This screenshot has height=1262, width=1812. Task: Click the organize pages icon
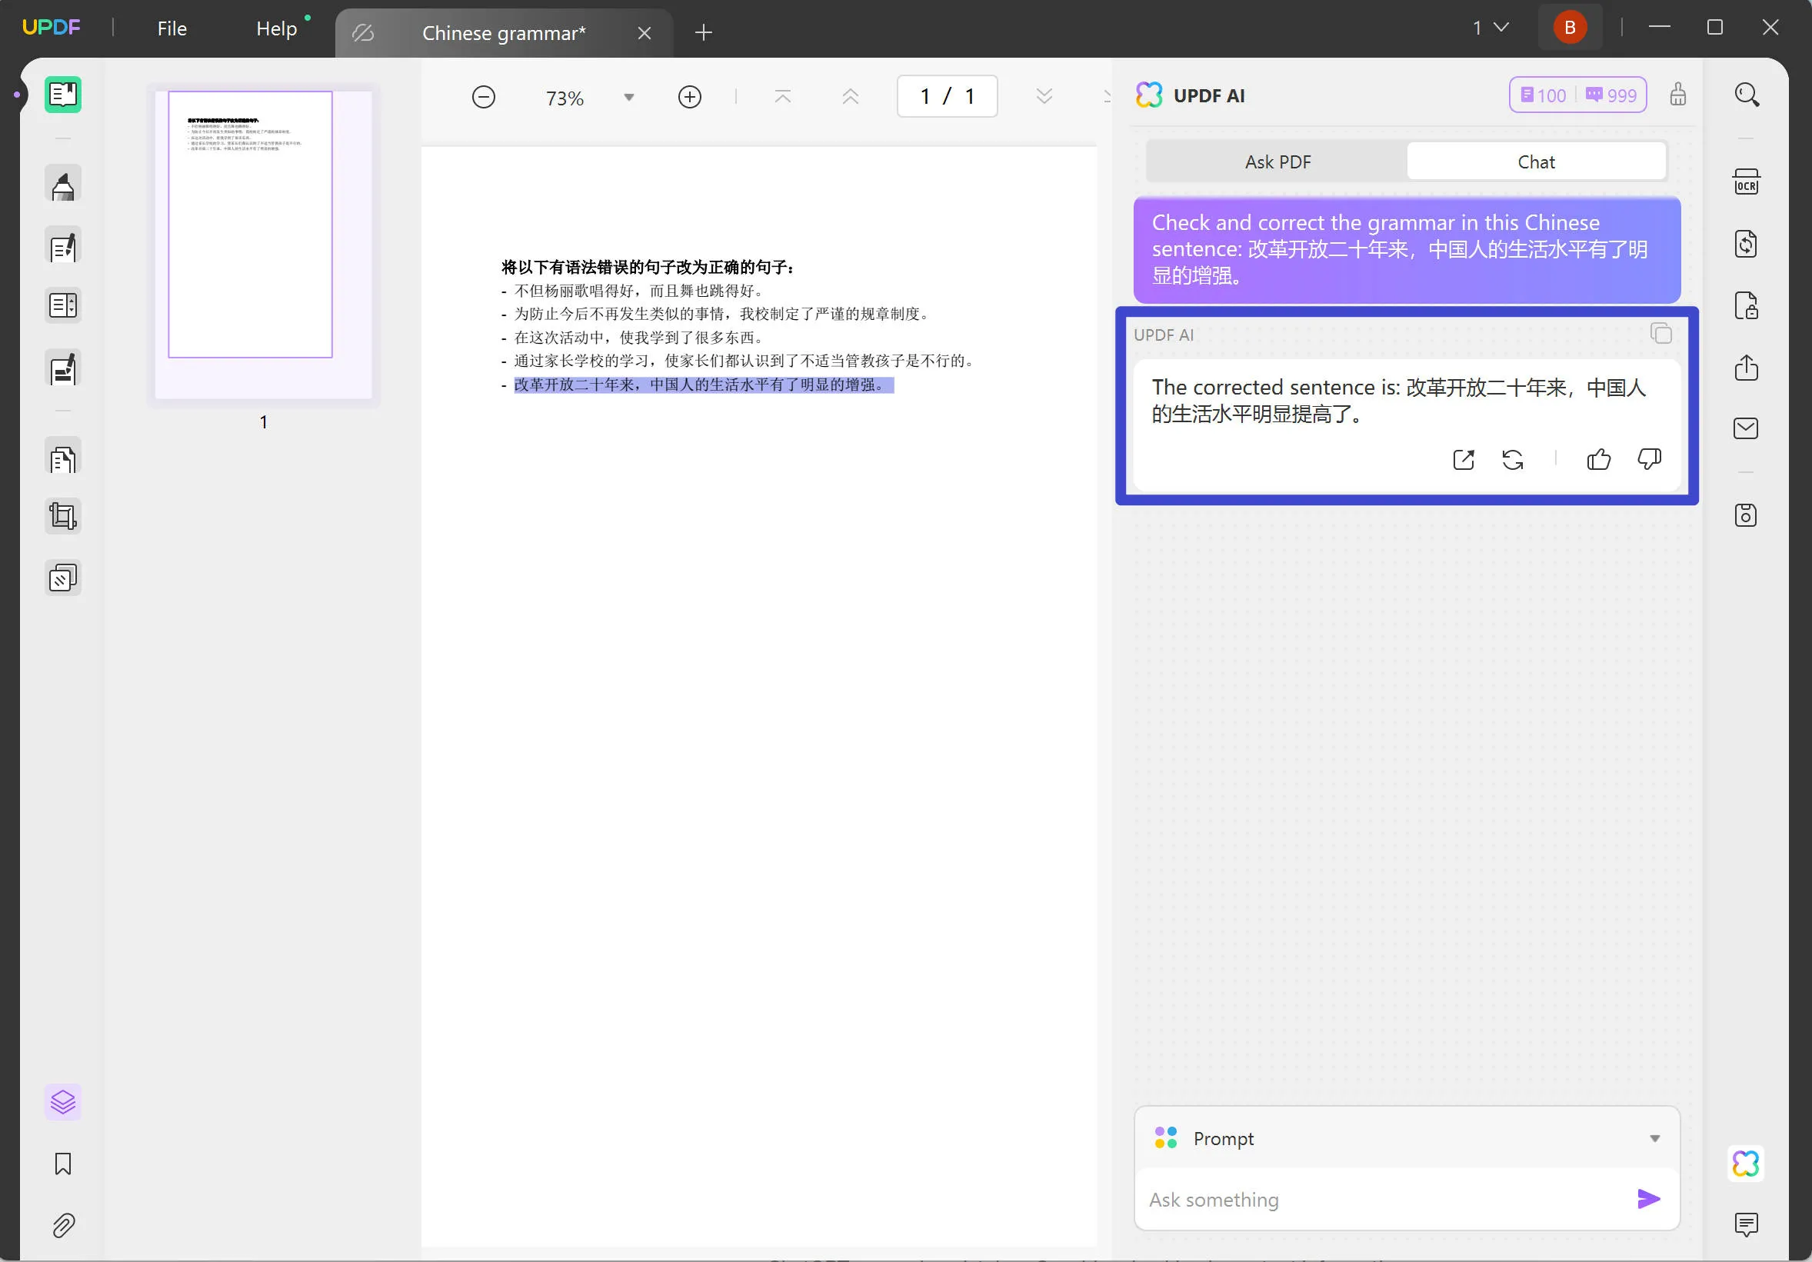tap(62, 457)
